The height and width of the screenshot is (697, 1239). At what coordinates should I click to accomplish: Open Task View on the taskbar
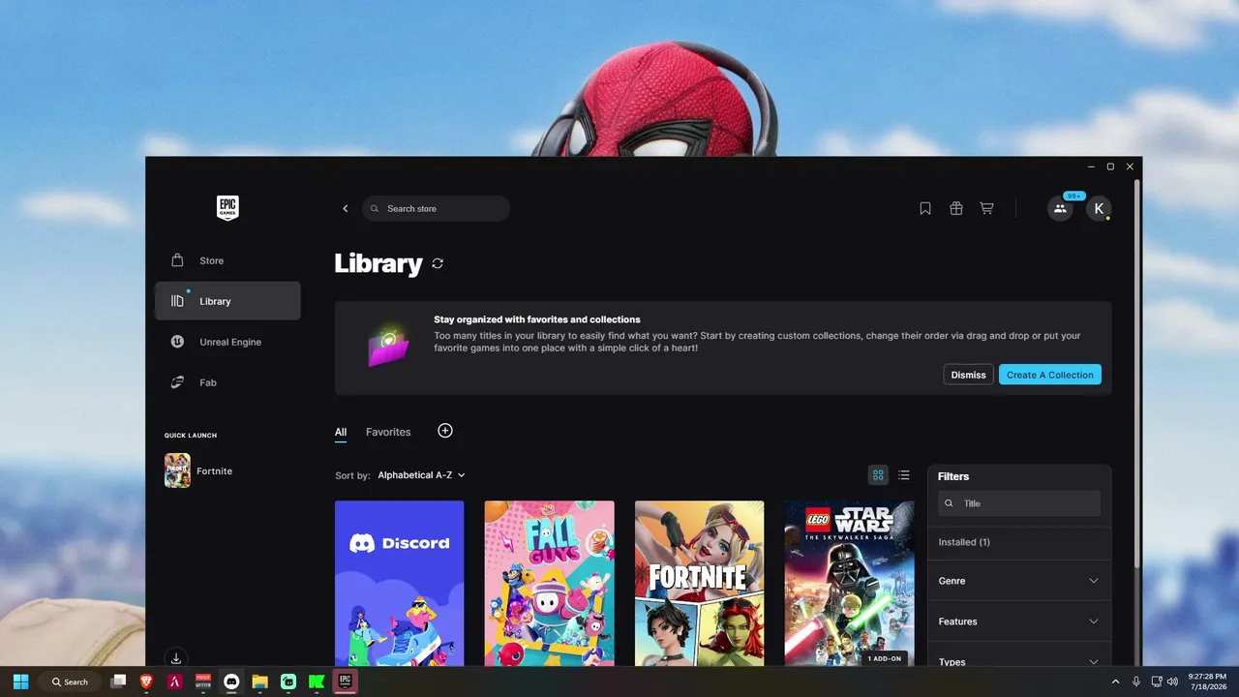(x=119, y=682)
